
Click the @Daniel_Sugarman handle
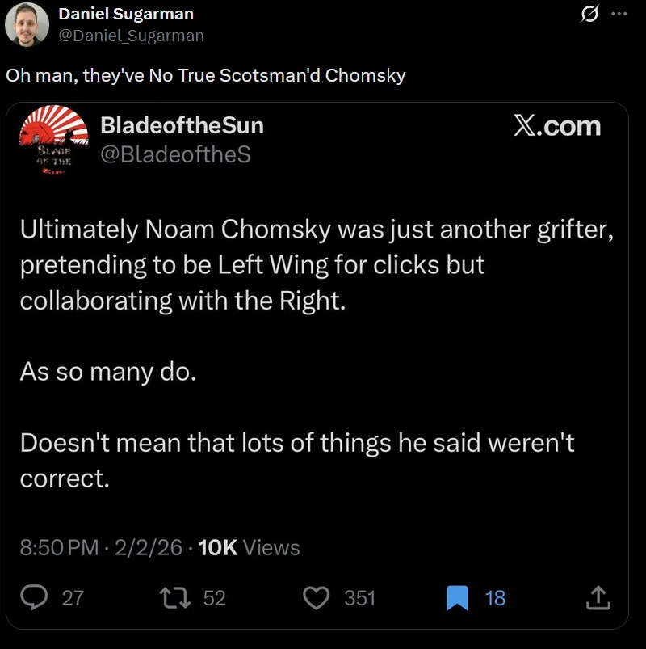pos(131,36)
